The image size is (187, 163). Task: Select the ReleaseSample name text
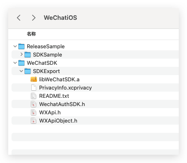pos(46,47)
